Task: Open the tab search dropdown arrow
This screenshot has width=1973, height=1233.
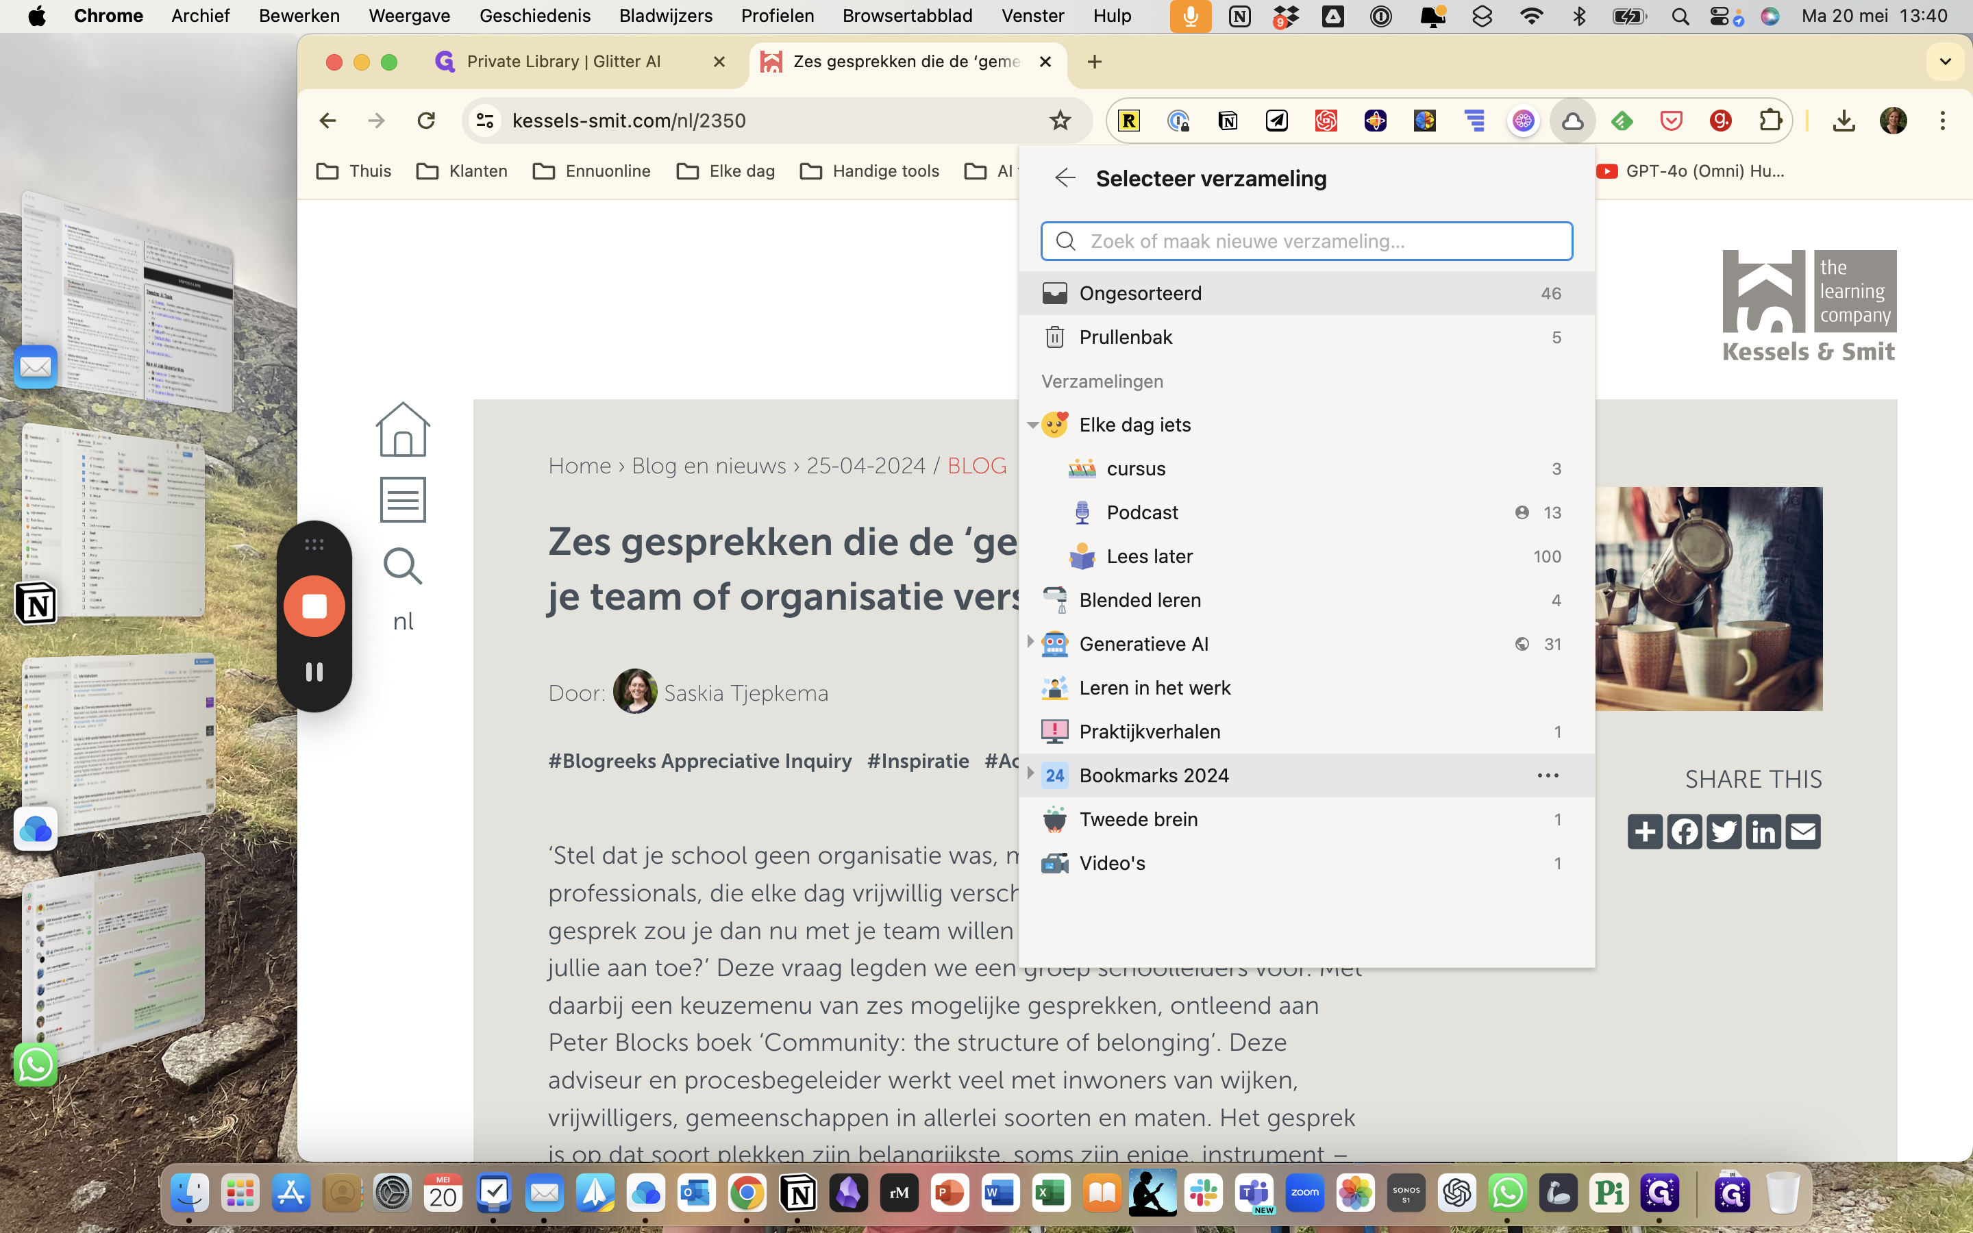Action: (x=1946, y=61)
